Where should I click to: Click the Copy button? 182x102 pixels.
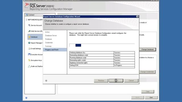(x=148, y=92)
